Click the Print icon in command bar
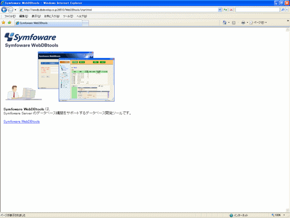 pos(243,22)
